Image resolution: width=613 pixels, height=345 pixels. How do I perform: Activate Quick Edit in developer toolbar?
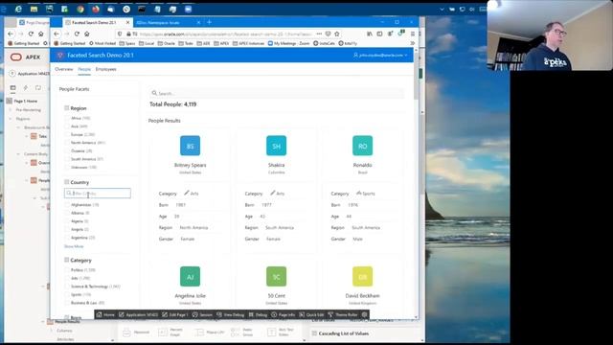coord(311,314)
